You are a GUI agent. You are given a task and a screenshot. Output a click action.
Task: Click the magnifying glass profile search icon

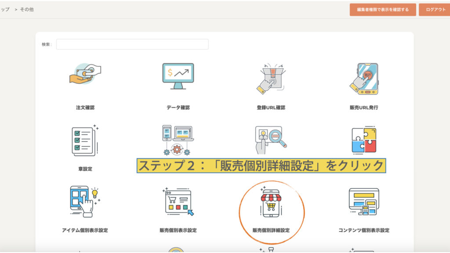(x=271, y=140)
